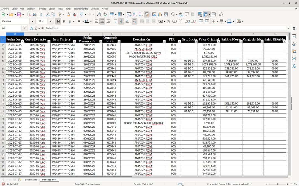Open Borders dropdown arrow
Viewport: 299px width, 186px height.
tap(218, 22)
